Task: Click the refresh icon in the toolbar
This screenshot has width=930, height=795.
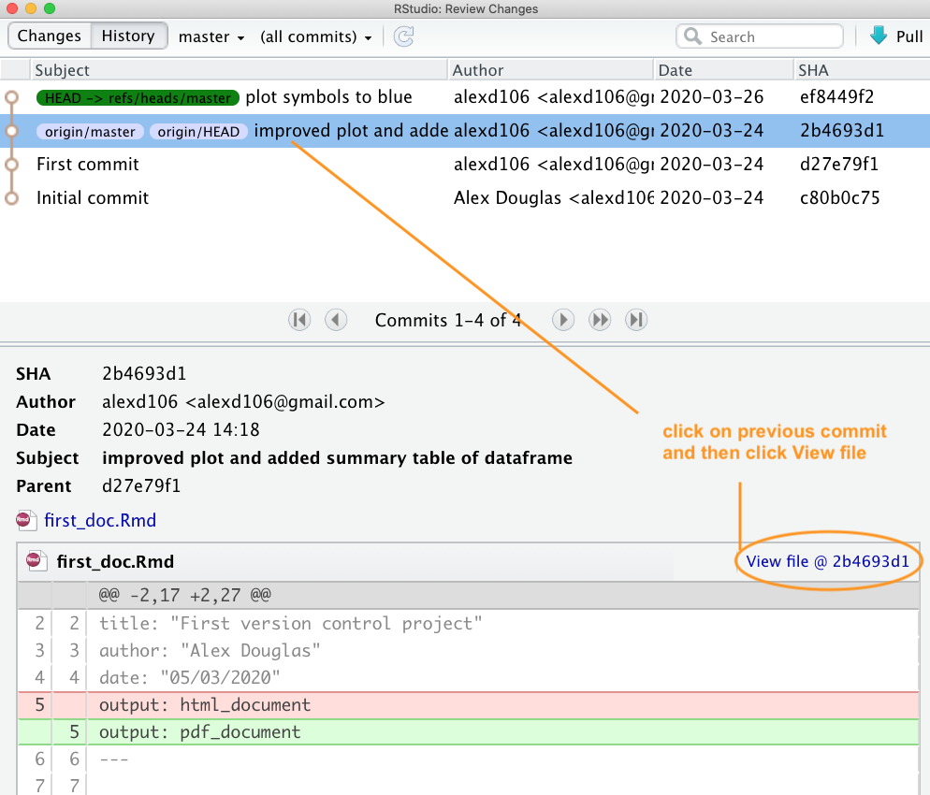Action: point(403,36)
